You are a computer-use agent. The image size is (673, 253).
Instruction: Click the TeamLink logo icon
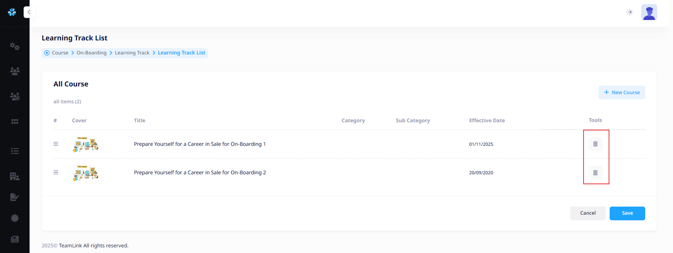pos(12,12)
